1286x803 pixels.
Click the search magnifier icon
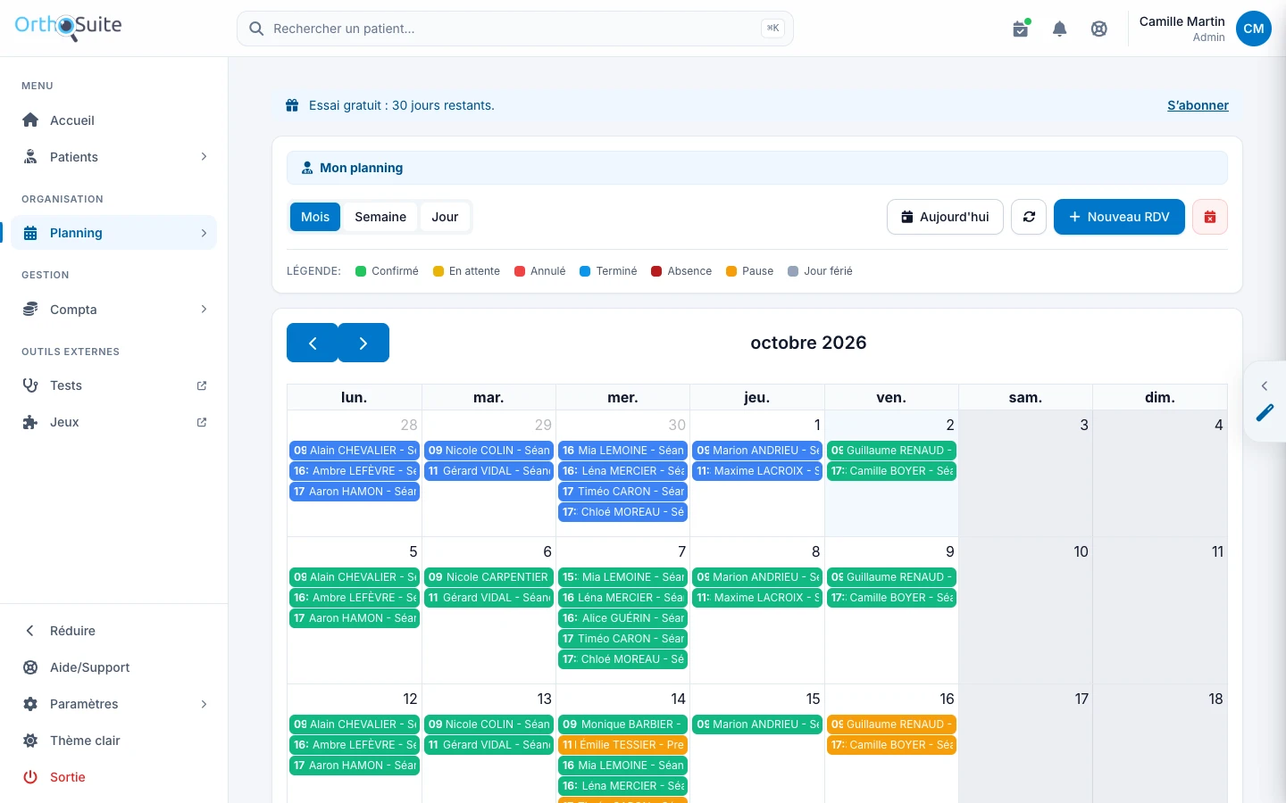[256, 29]
